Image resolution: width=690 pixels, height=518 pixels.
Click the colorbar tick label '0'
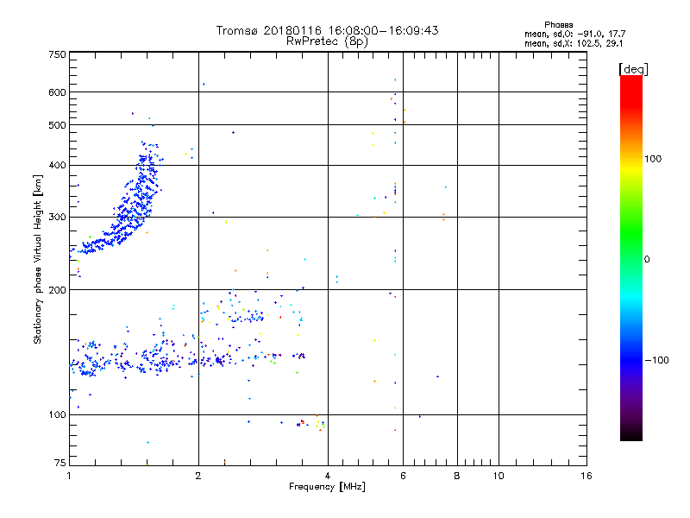647,260
